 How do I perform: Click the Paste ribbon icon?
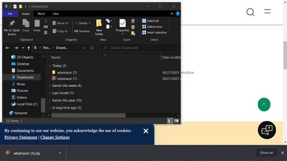[x=37, y=23]
